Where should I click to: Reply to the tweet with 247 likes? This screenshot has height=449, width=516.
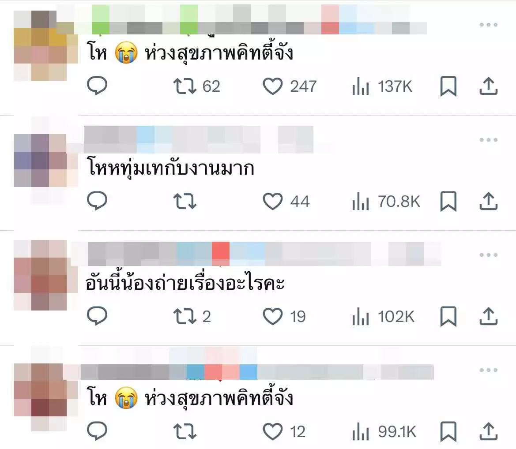tap(97, 86)
